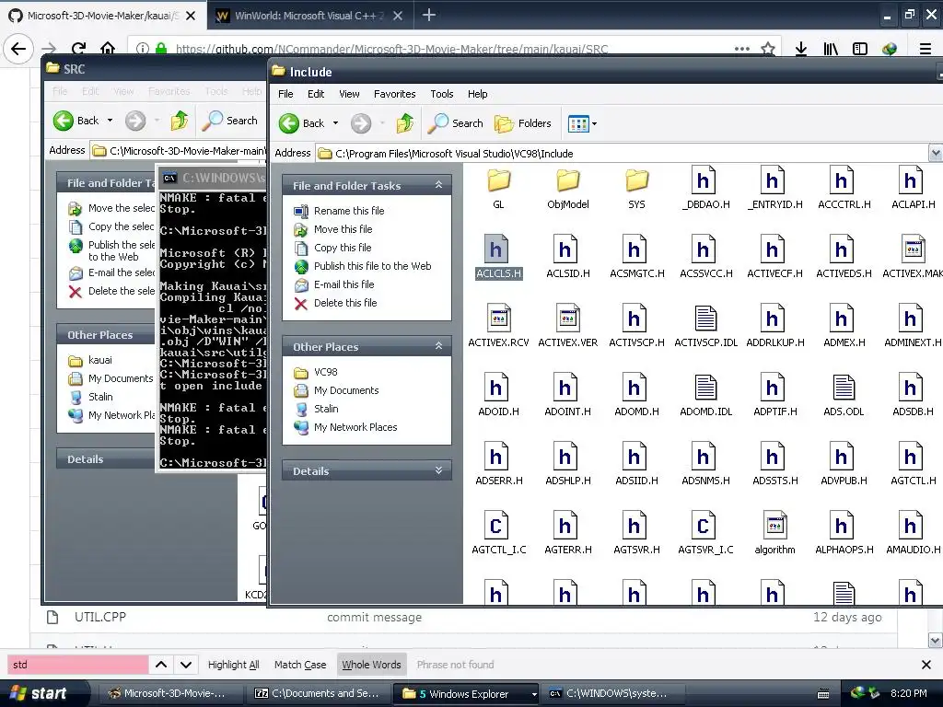Toggle Highlight All in find bar
The image size is (943, 707).
click(x=233, y=665)
